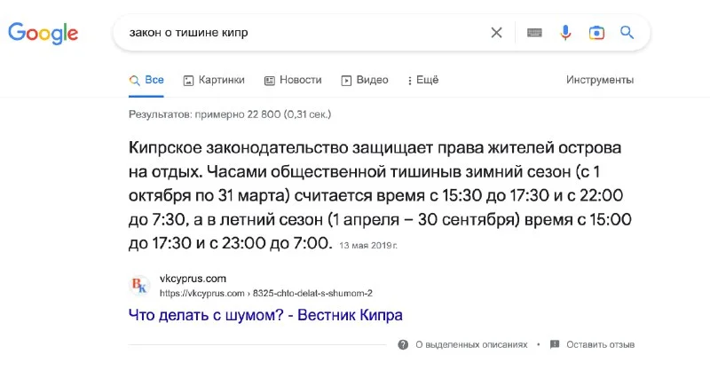Image resolution: width=710 pixels, height=378 pixels.
Task: Start voice search with microphone icon
Action: (565, 33)
